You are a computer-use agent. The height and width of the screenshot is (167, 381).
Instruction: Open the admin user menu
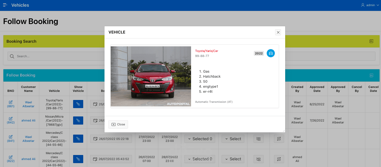pos(370,5)
